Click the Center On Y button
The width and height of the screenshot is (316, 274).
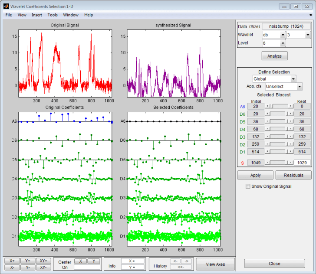93,261
